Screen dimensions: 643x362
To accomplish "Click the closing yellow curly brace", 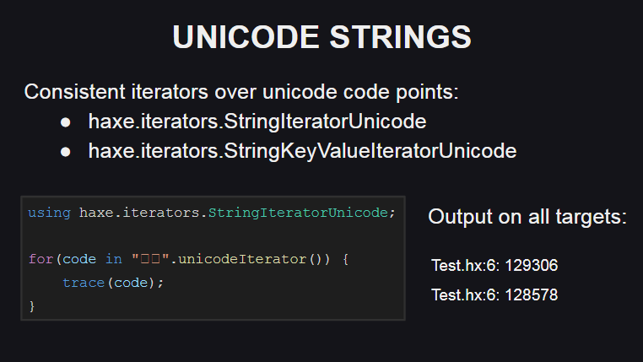I will pos(32,305).
